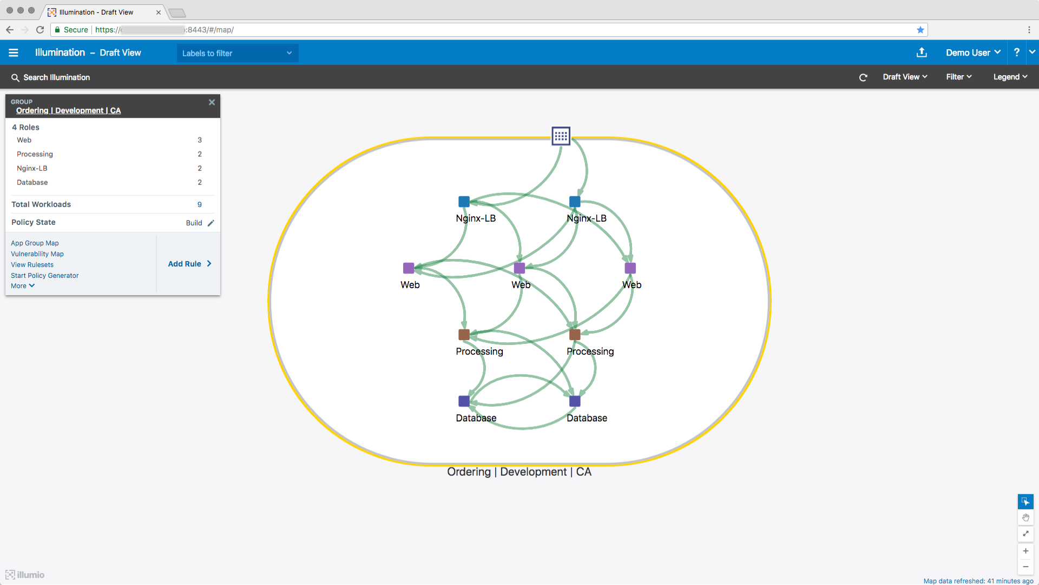Select the middle Web workload node
1039x585 pixels.
point(519,268)
